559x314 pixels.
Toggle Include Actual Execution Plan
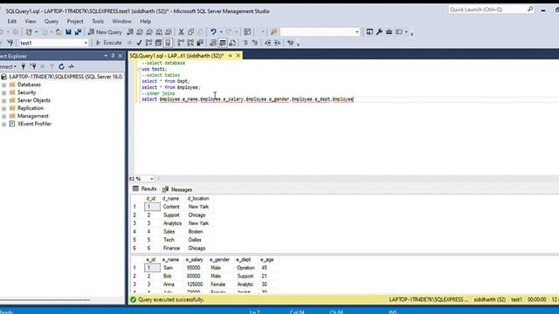181,43
